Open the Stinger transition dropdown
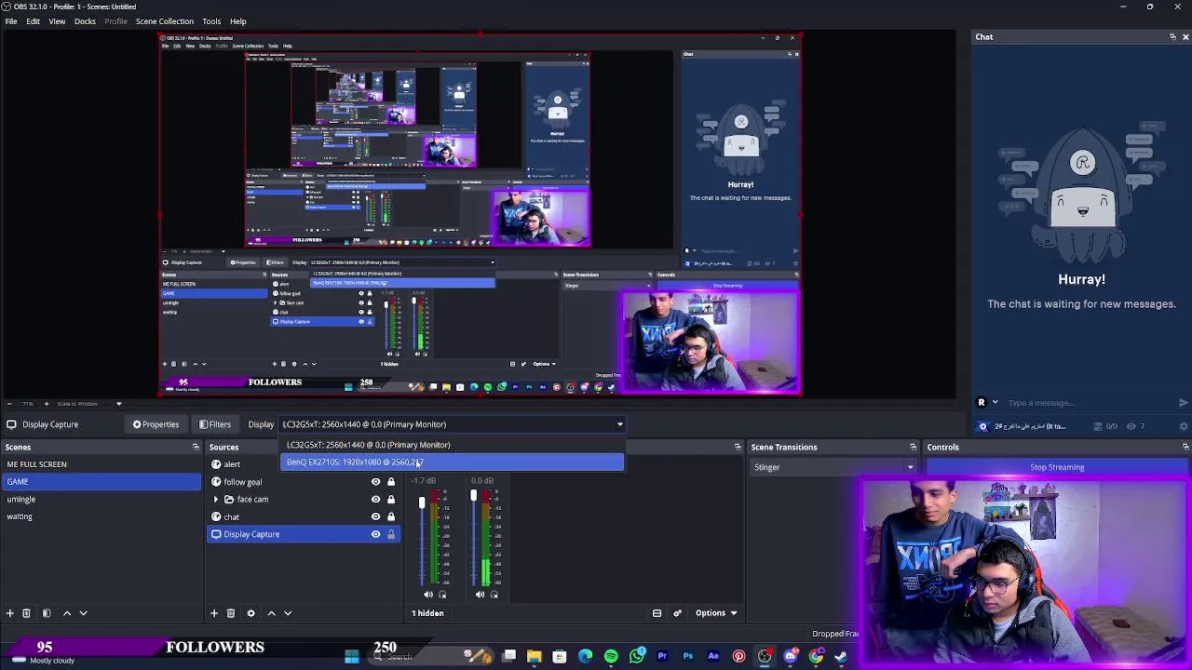1192x670 pixels. [834, 467]
